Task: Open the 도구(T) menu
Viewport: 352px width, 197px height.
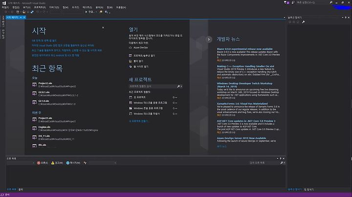Action: click(x=75, y=7)
